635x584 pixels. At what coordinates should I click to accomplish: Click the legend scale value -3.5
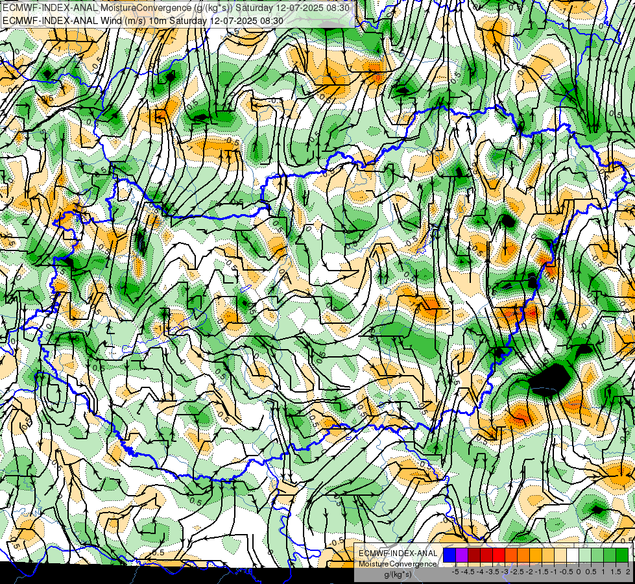[492, 572]
